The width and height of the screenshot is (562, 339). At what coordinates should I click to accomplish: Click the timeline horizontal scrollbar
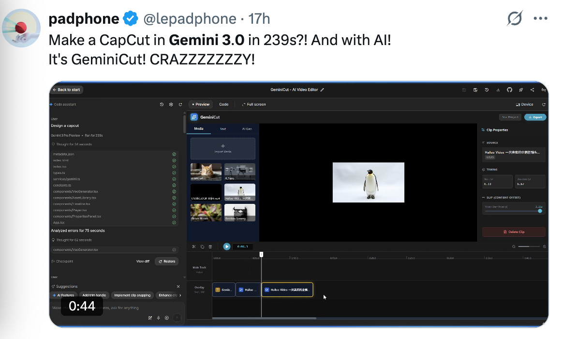[x=264, y=318]
